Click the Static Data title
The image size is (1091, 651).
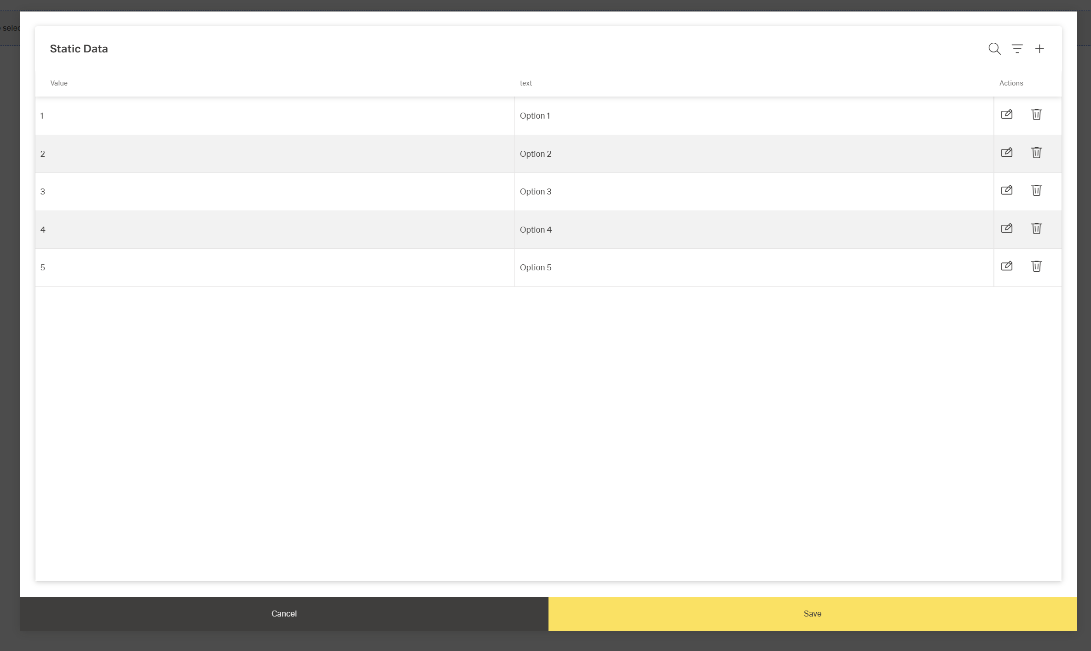point(79,48)
